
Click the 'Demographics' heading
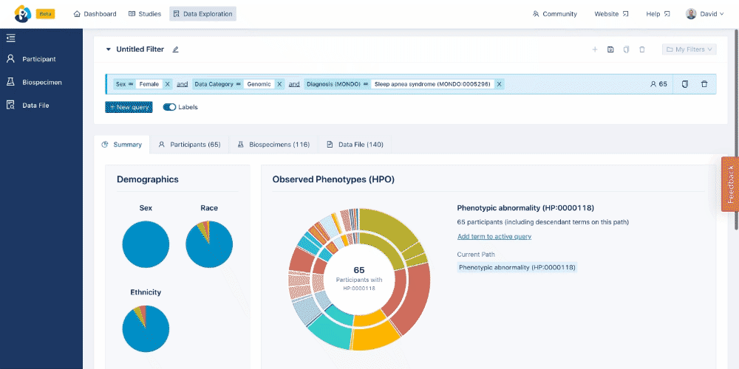click(148, 179)
